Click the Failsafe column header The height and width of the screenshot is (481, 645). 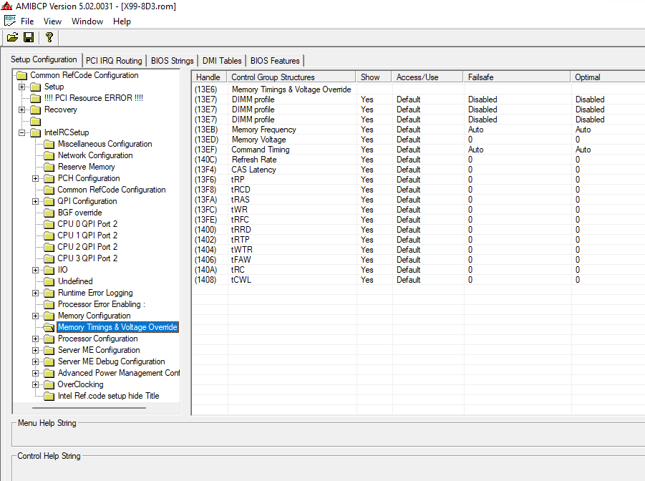pos(517,77)
